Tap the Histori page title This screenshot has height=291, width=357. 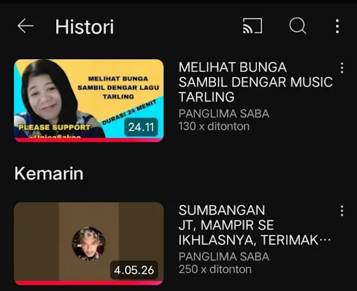[x=84, y=27]
